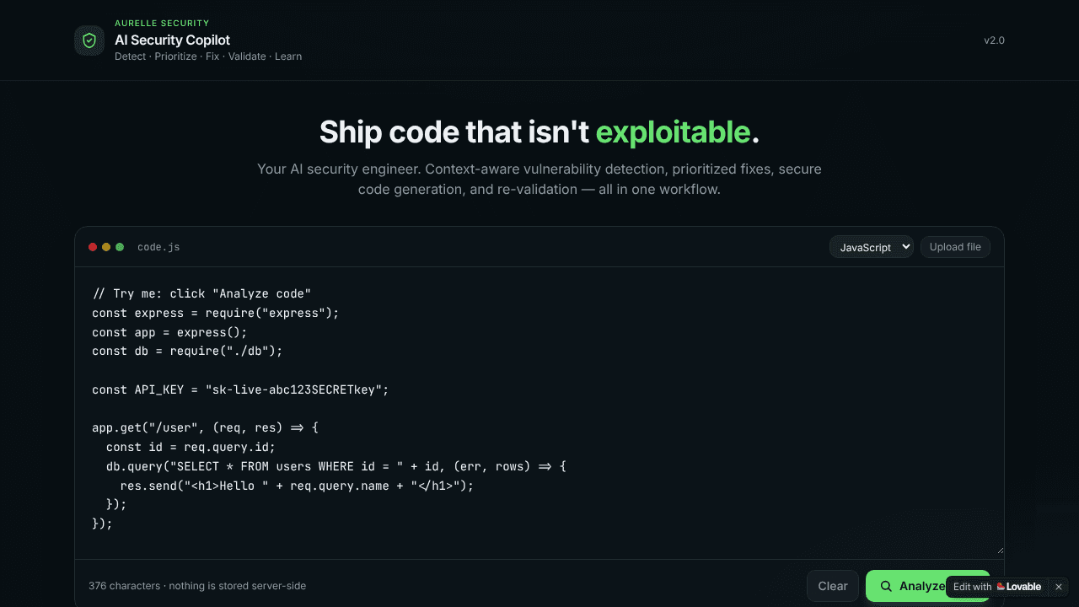The width and height of the screenshot is (1079, 607).
Task: Click the shield logo icon in header
Action: [89, 40]
